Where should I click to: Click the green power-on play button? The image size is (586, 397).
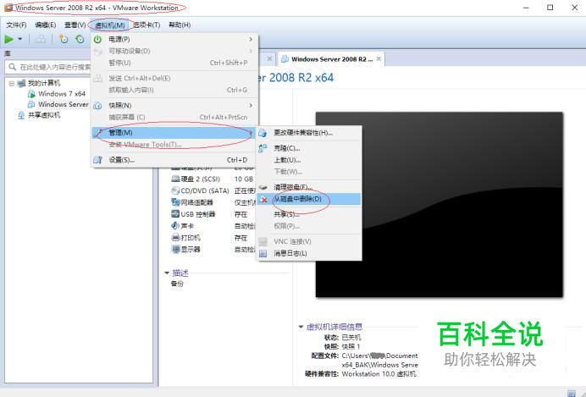[x=8, y=39]
